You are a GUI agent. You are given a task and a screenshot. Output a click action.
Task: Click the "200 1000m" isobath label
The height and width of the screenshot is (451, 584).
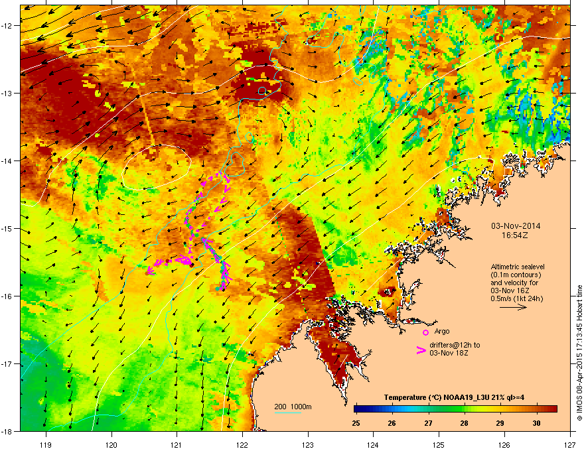click(293, 407)
